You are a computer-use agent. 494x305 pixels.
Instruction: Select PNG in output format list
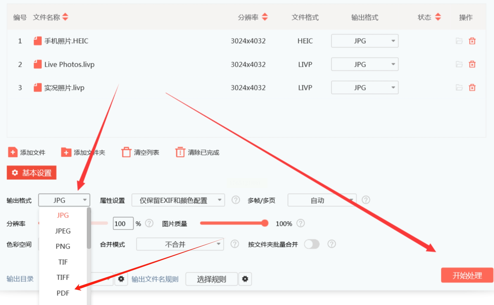tap(63, 246)
